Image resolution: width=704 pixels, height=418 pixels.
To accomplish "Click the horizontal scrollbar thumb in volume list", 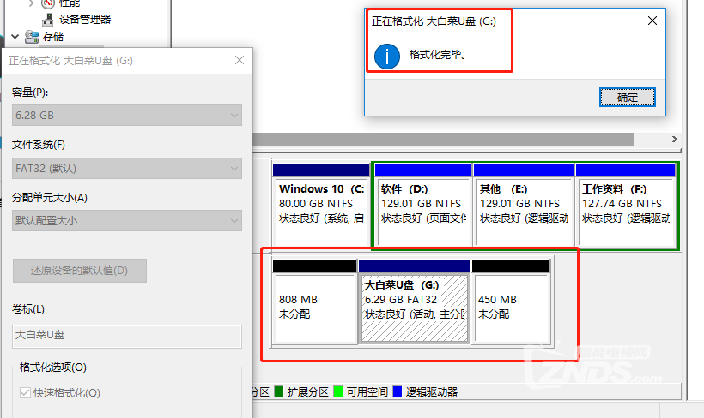I will click(x=443, y=139).
